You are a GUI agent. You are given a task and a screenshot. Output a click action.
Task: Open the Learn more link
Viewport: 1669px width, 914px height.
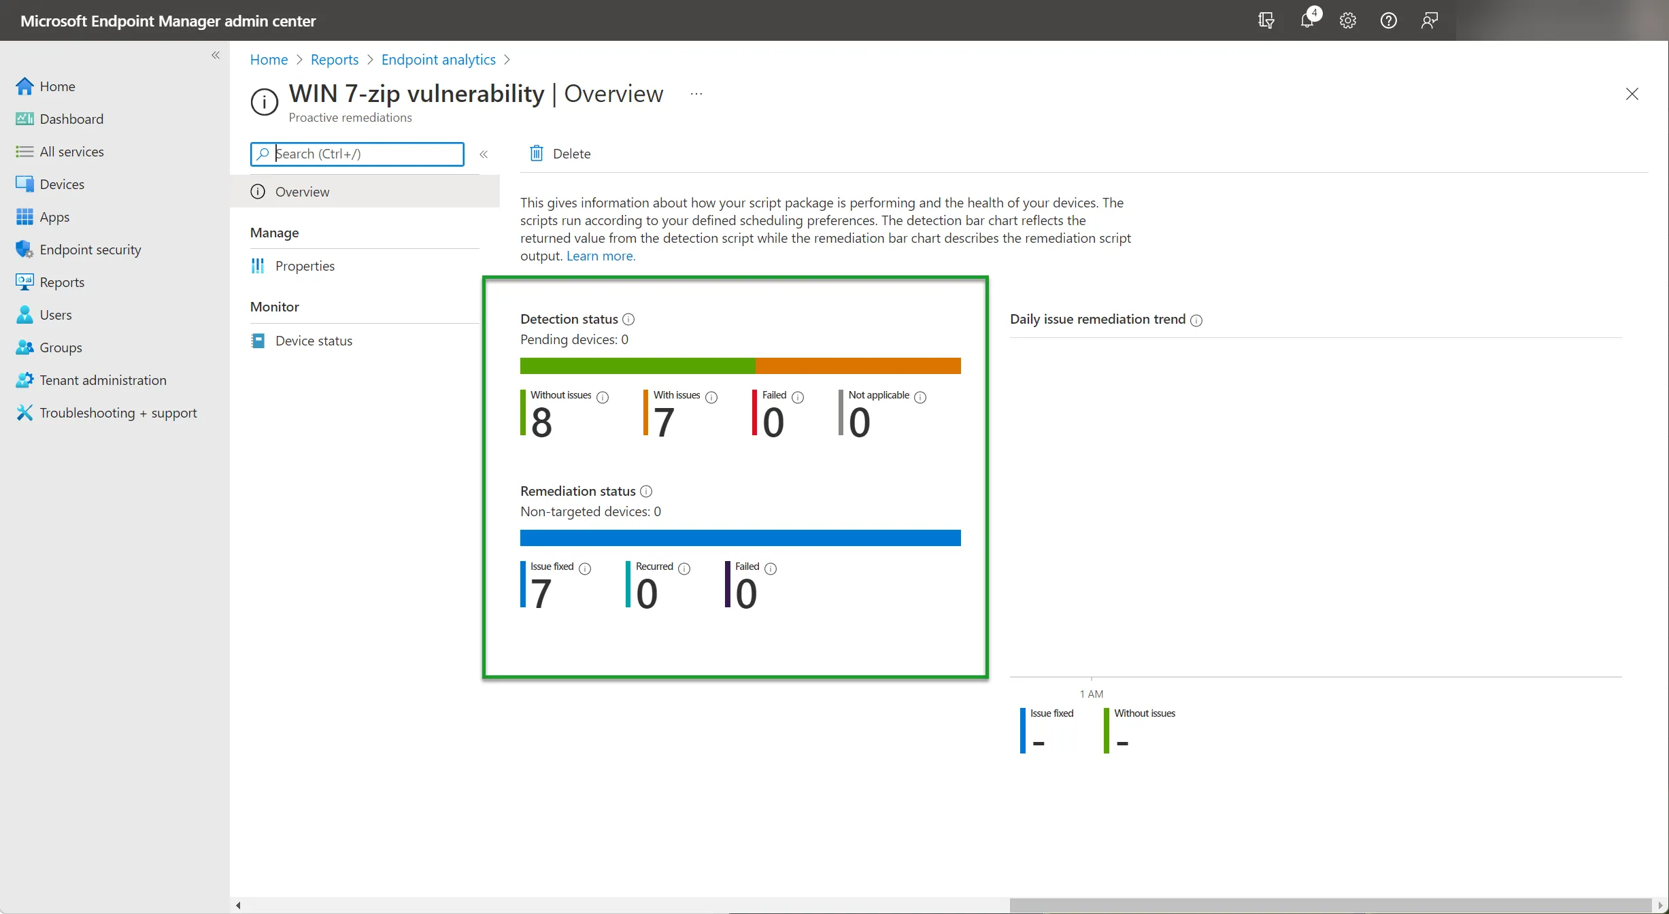tap(601, 256)
